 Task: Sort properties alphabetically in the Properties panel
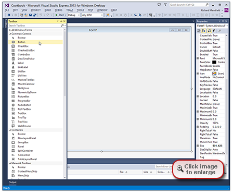(x=204, y=31)
